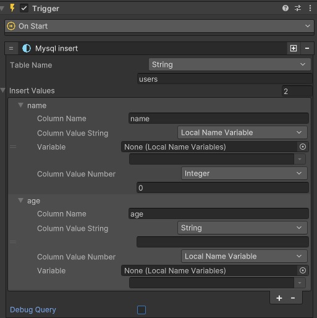Open the Table Name type dropdown
This screenshot has height=318, width=317.
pos(230,64)
